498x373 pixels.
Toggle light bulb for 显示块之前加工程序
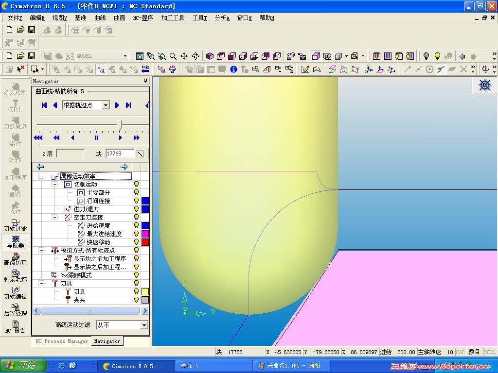pos(136,258)
